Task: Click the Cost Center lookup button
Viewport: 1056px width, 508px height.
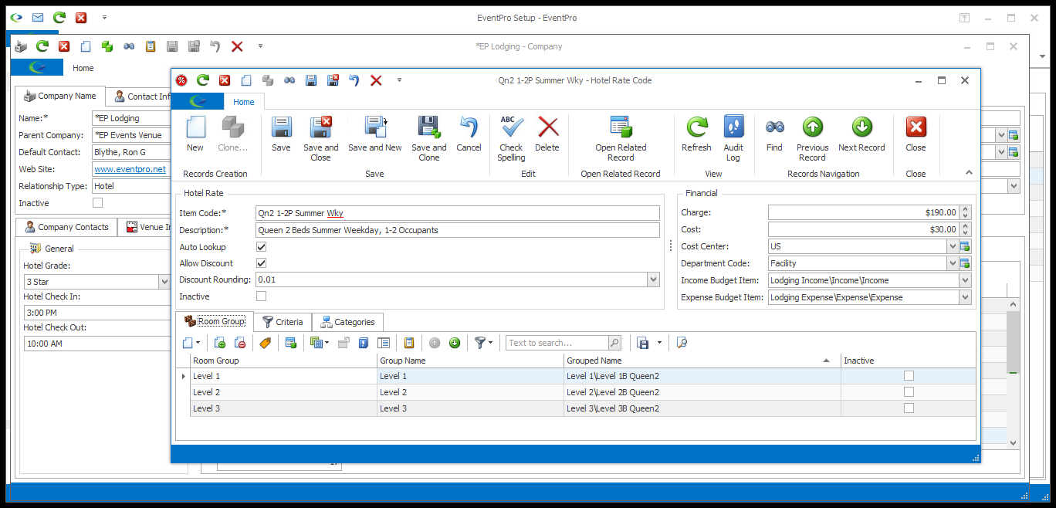Action: (965, 246)
